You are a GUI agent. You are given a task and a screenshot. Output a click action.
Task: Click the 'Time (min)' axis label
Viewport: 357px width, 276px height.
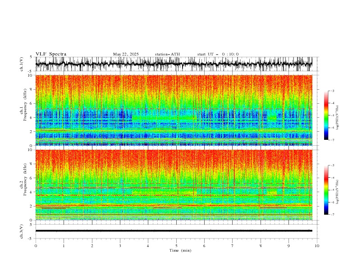click(180, 250)
